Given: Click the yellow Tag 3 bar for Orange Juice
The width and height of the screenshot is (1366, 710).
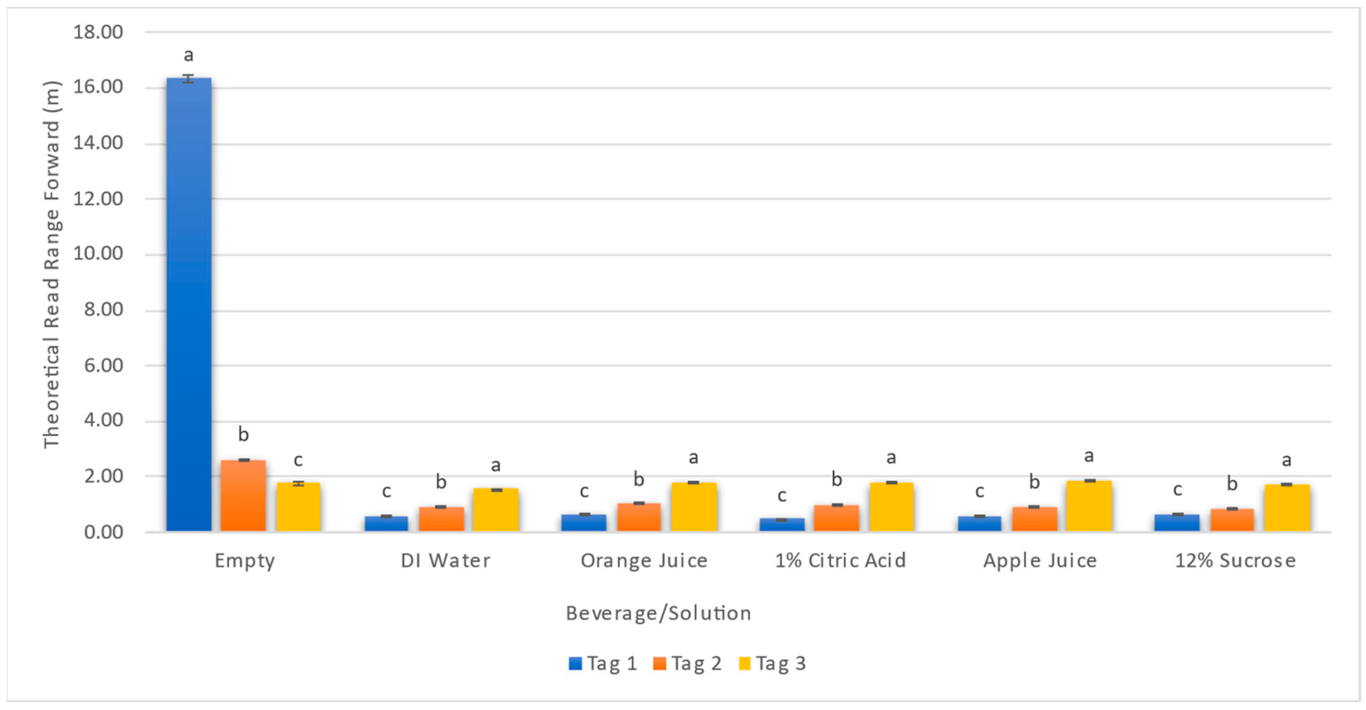Looking at the screenshot, I should coord(694,507).
